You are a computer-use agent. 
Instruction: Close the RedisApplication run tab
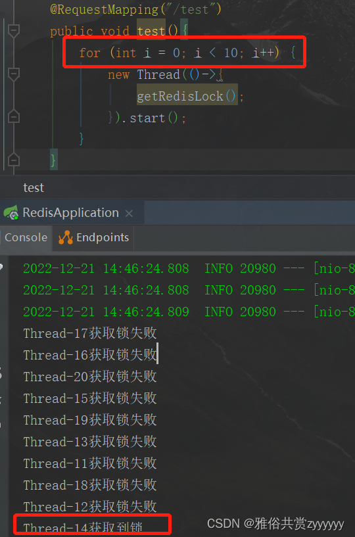coord(129,214)
